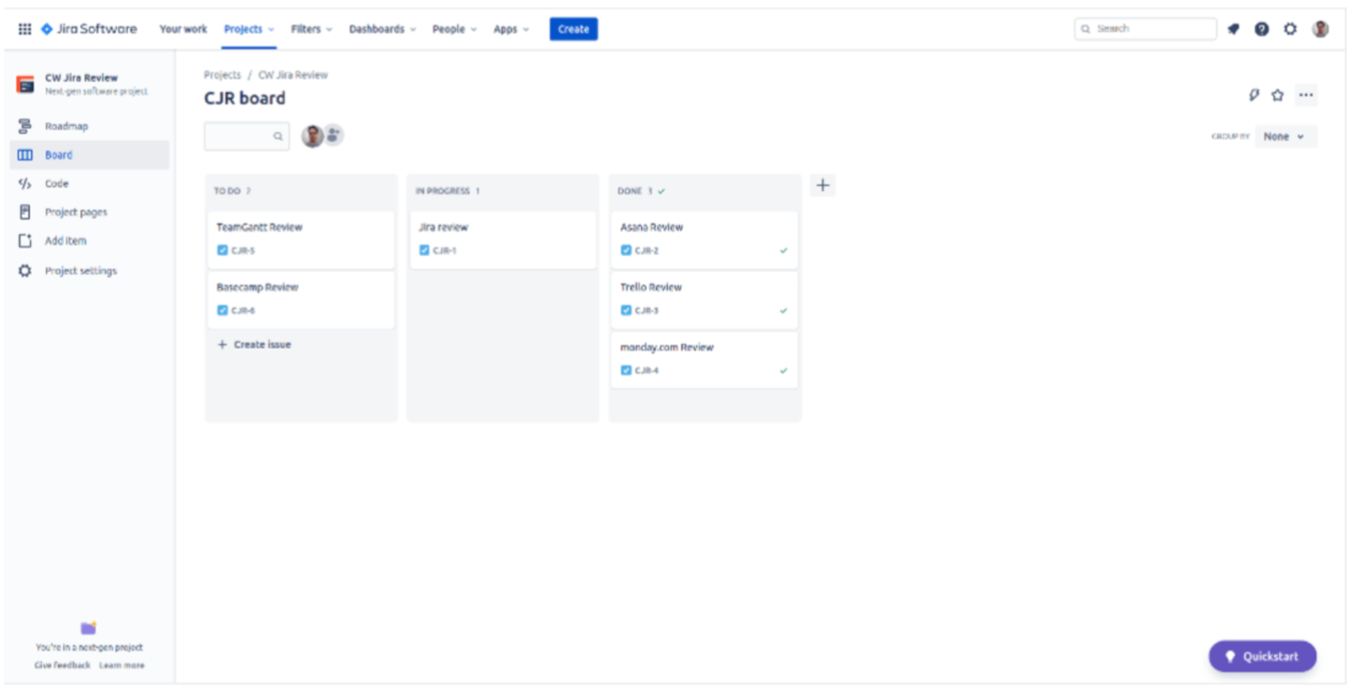Screen dimensions: 1349x687
Task: Click the CW Jira Review project avatar
Action: [x=26, y=85]
